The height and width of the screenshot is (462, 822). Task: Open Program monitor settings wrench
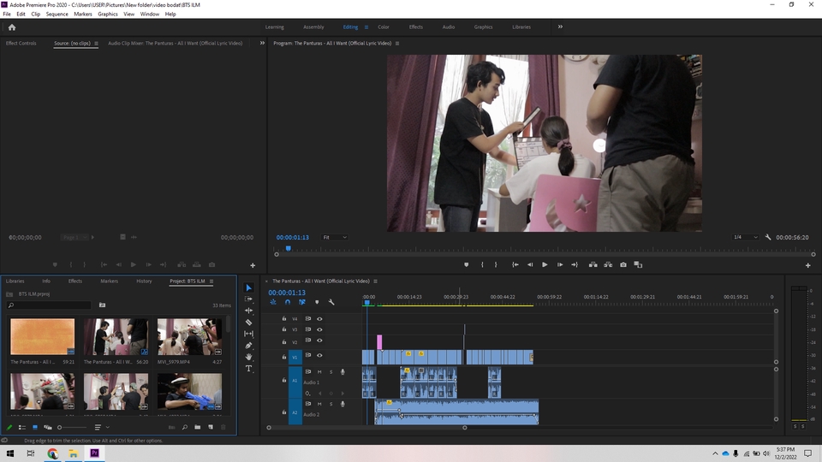pyautogui.click(x=768, y=237)
